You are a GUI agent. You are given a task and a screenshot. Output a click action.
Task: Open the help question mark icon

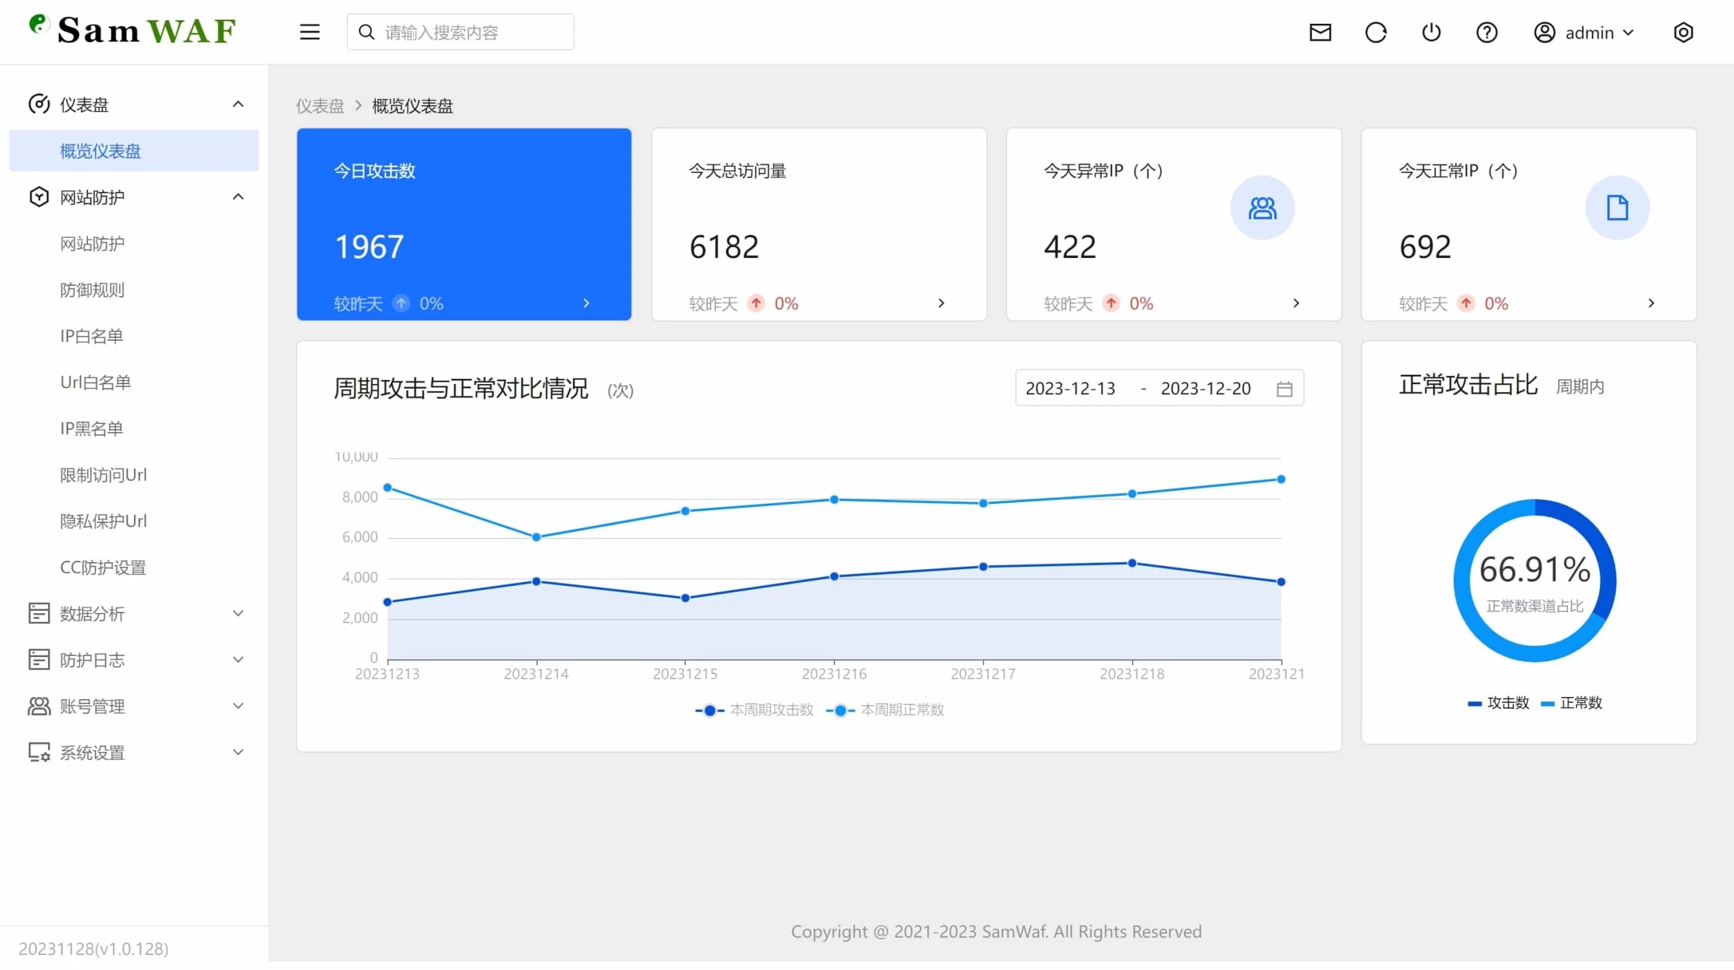tap(1487, 32)
